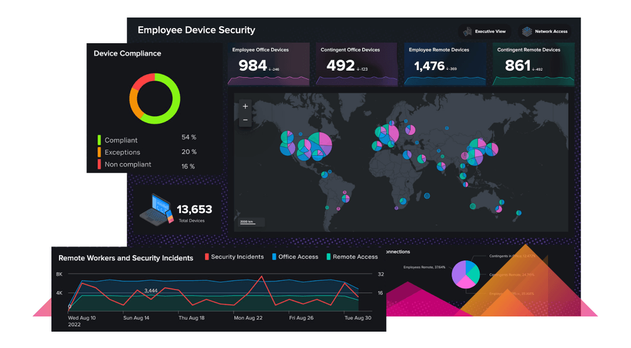Click the green segment of compliance donut

[172, 99]
